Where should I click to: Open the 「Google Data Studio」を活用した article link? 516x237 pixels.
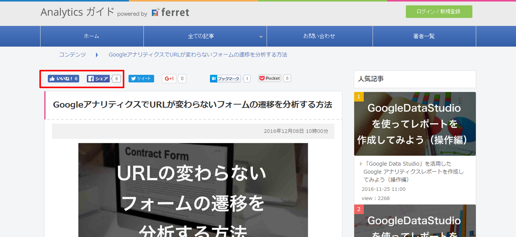click(x=413, y=172)
